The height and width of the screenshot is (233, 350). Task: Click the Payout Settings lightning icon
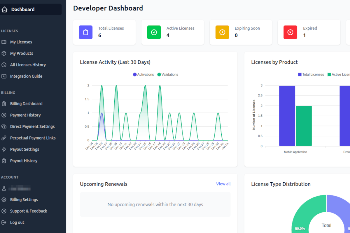5,149
